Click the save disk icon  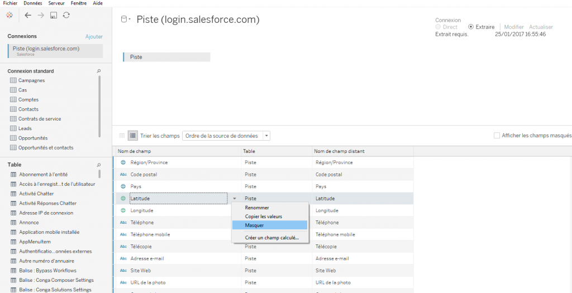point(54,15)
